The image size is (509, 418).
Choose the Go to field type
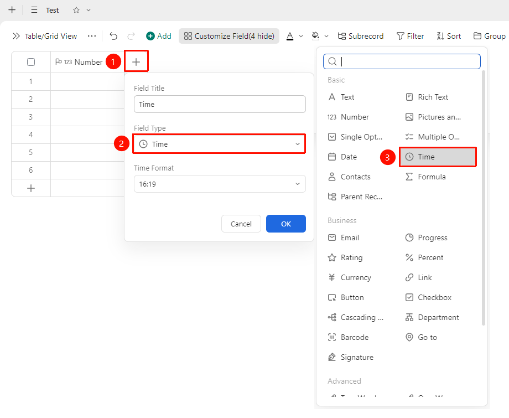pyautogui.click(x=421, y=338)
